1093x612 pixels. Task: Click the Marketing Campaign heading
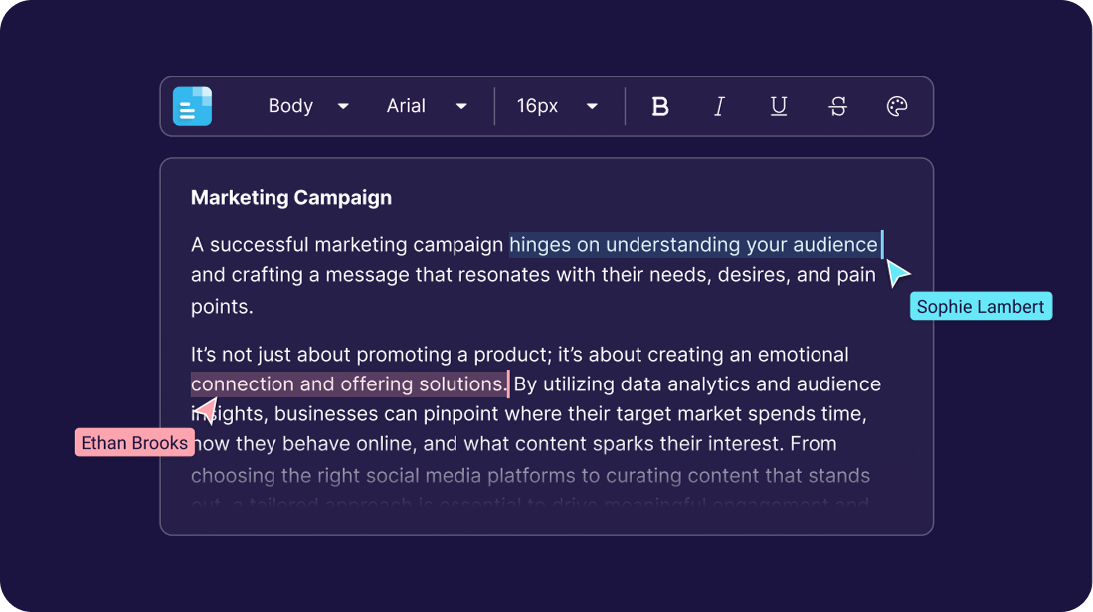pyautogui.click(x=291, y=198)
